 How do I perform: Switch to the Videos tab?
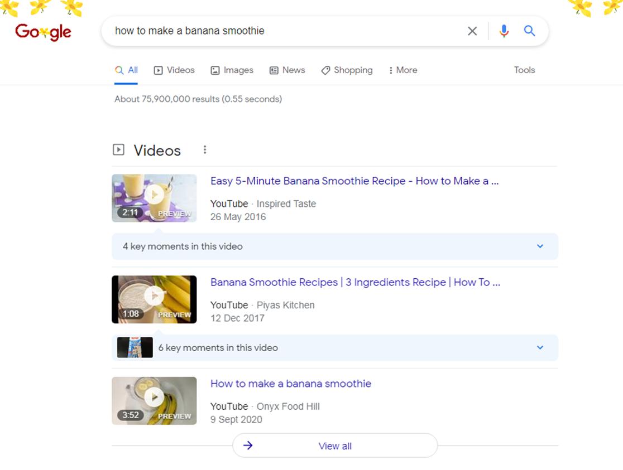(174, 70)
